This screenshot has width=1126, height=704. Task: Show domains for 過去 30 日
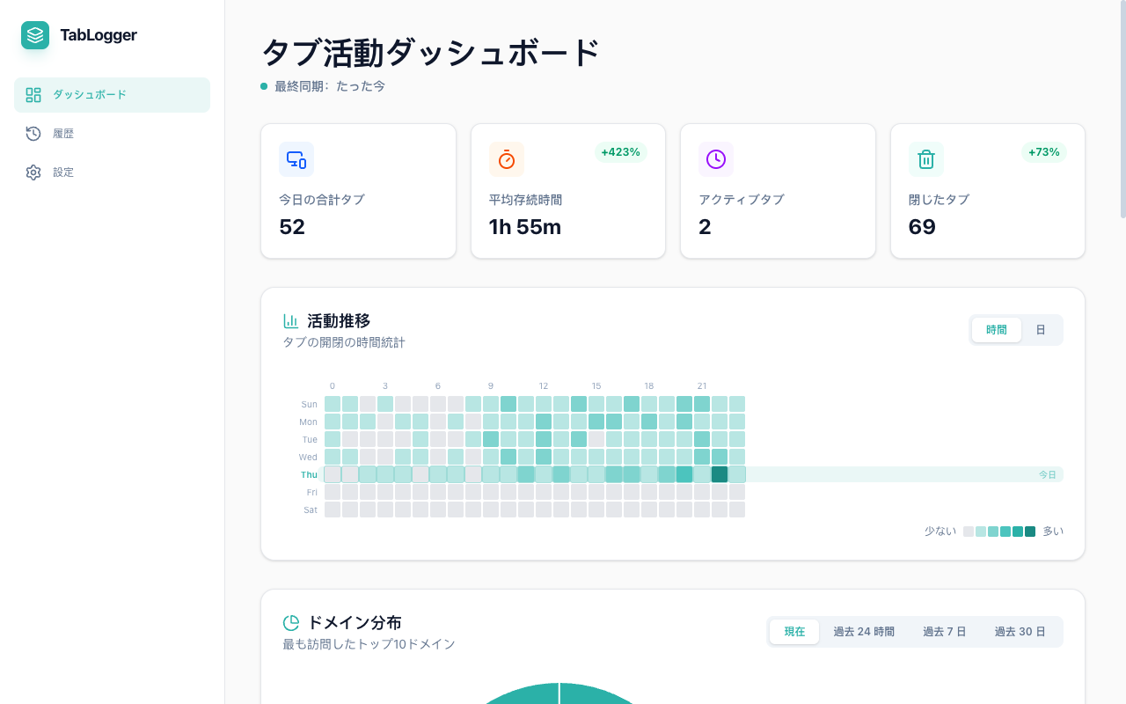pyautogui.click(x=1020, y=632)
